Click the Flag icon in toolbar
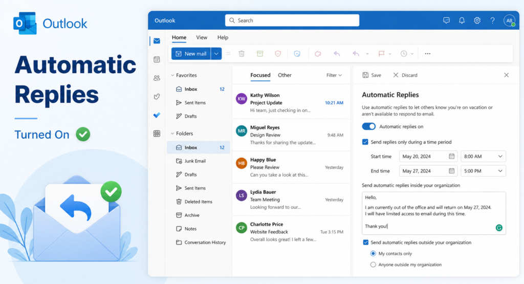Screen dimensions: 524x284 point(381,53)
